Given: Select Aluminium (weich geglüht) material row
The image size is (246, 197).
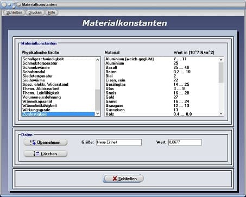Looking at the screenshot, I should pyautogui.click(x=162, y=59).
